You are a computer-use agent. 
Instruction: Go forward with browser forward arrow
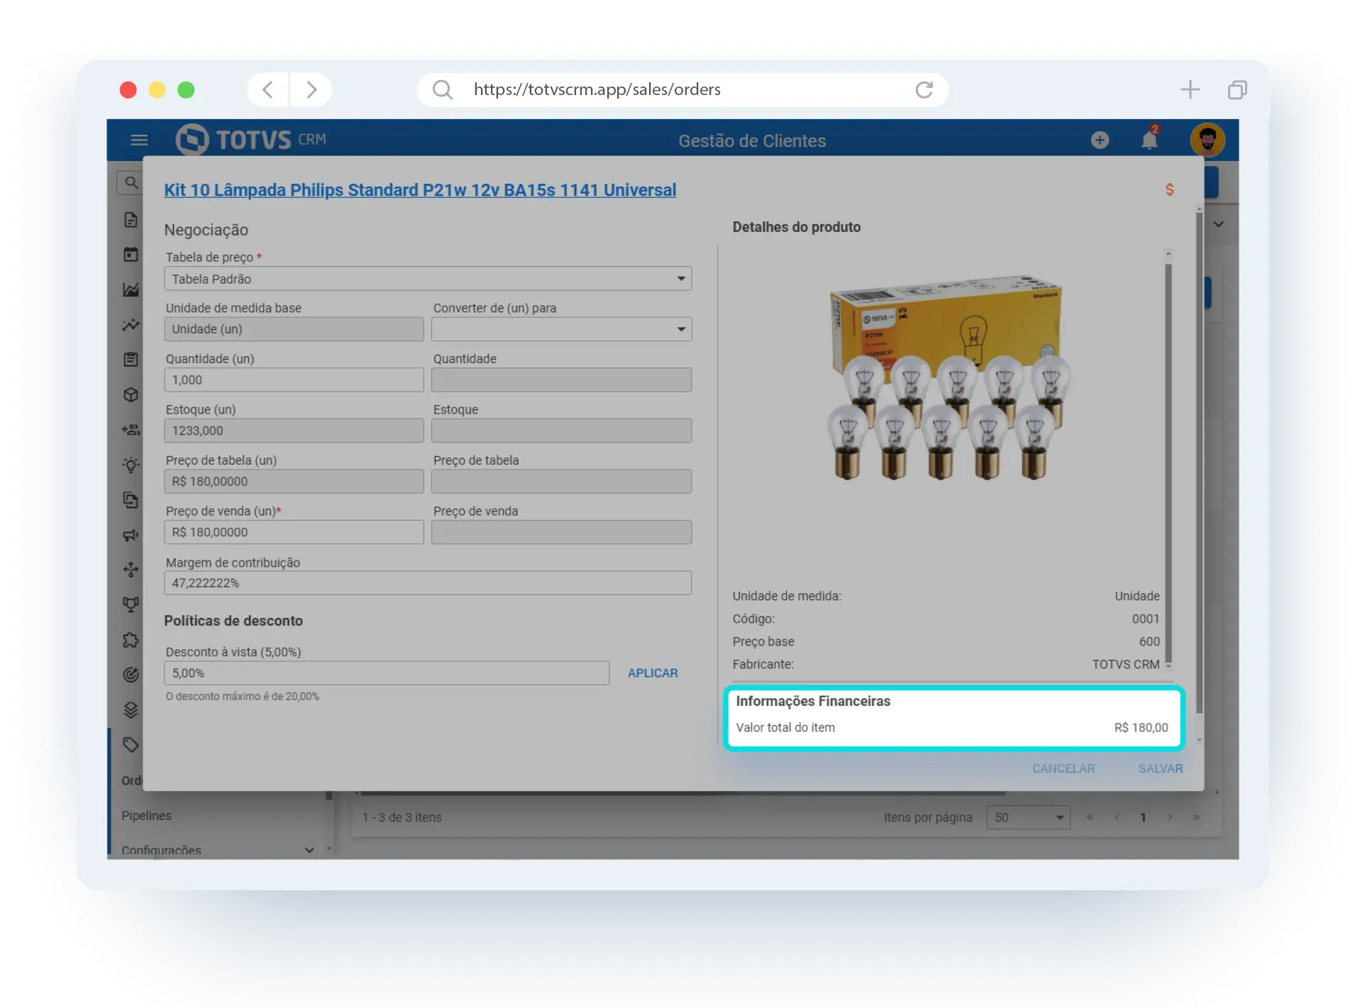point(311,89)
